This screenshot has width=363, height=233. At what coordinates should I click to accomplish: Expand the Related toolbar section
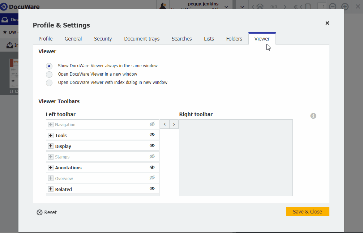50,189
